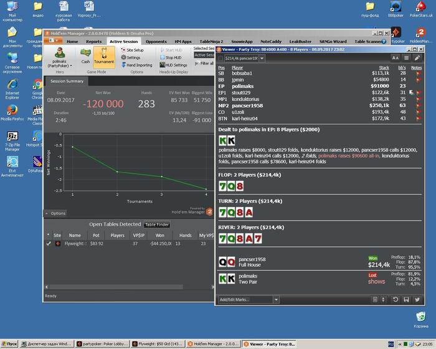Open the 888poker desktop icon
Viewport: 436px width, 349px height.
coord(396,9)
